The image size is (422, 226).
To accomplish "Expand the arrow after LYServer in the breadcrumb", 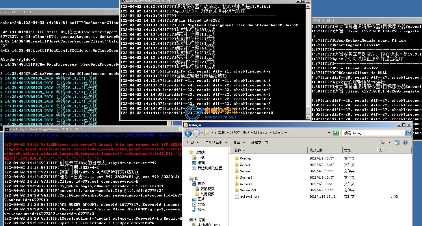I will [x=270, y=133].
